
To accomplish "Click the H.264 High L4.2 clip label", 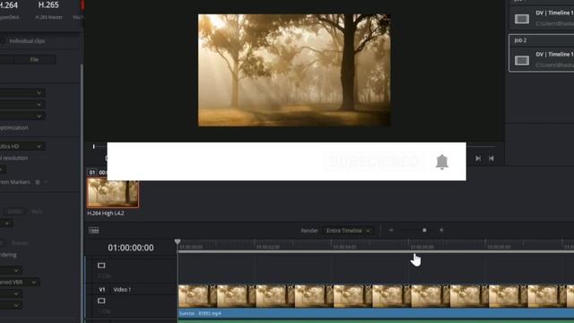I will click(x=106, y=214).
